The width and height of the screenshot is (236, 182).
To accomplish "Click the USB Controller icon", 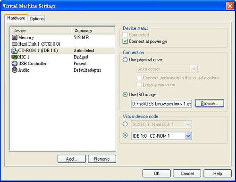I will click(15, 64).
